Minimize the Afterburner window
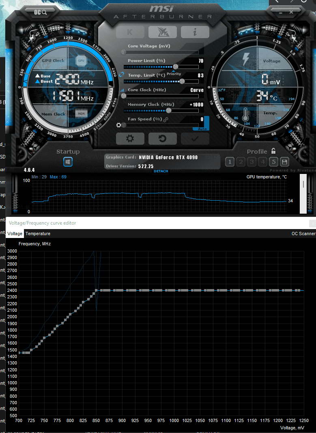316x433 pixels. pos(281,13)
